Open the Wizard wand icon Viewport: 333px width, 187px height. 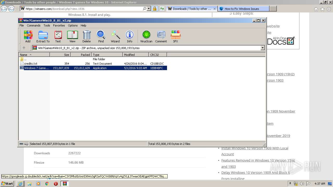pyautogui.click(x=115, y=36)
